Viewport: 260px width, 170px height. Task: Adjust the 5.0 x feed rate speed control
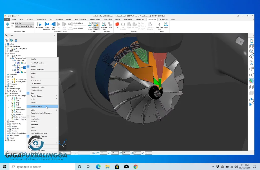coord(76,25)
